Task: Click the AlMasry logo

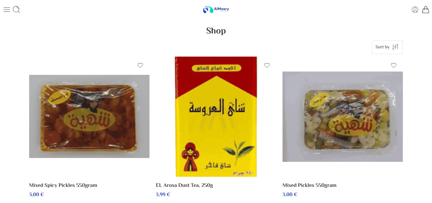Action: (x=216, y=9)
